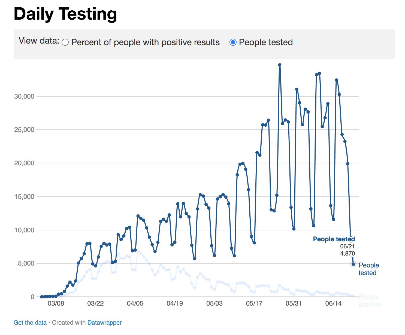Viewport: 405px width, 335px height.
Task: Click the highest peak data point on the chart
Action: (280, 65)
